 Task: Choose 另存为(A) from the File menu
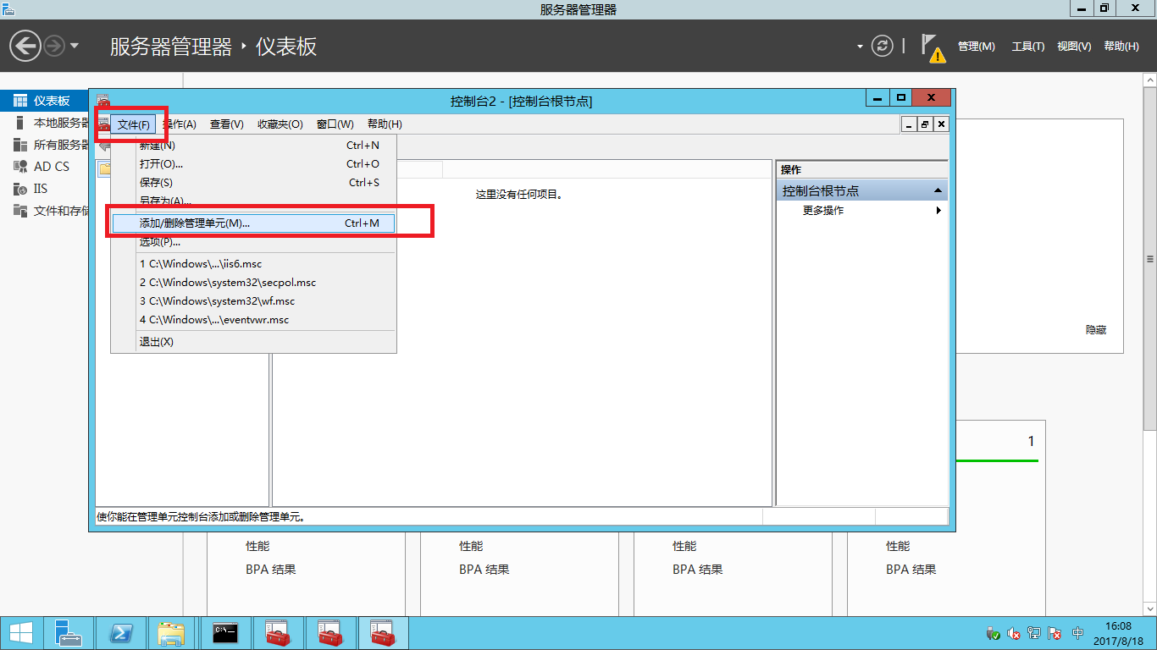click(165, 201)
